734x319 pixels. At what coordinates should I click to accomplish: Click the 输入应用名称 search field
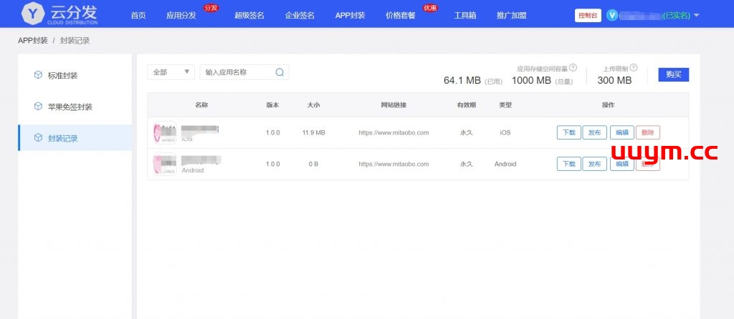(x=237, y=72)
